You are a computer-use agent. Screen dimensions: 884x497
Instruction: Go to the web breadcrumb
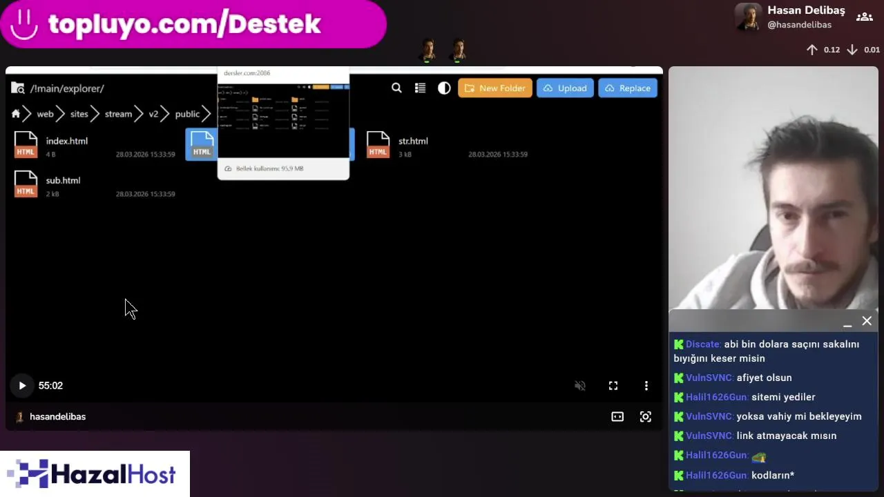[x=45, y=114]
